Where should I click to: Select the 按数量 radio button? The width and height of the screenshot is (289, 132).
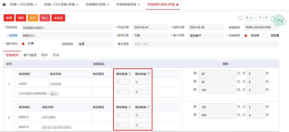click(266, 36)
